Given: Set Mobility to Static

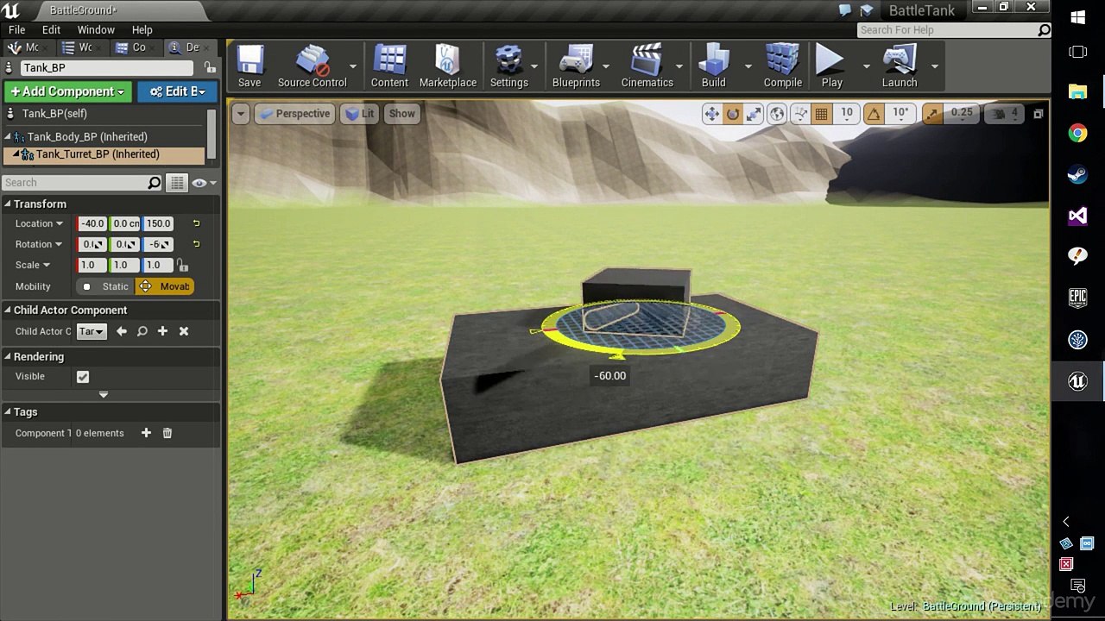Looking at the screenshot, I should point(105,286).
